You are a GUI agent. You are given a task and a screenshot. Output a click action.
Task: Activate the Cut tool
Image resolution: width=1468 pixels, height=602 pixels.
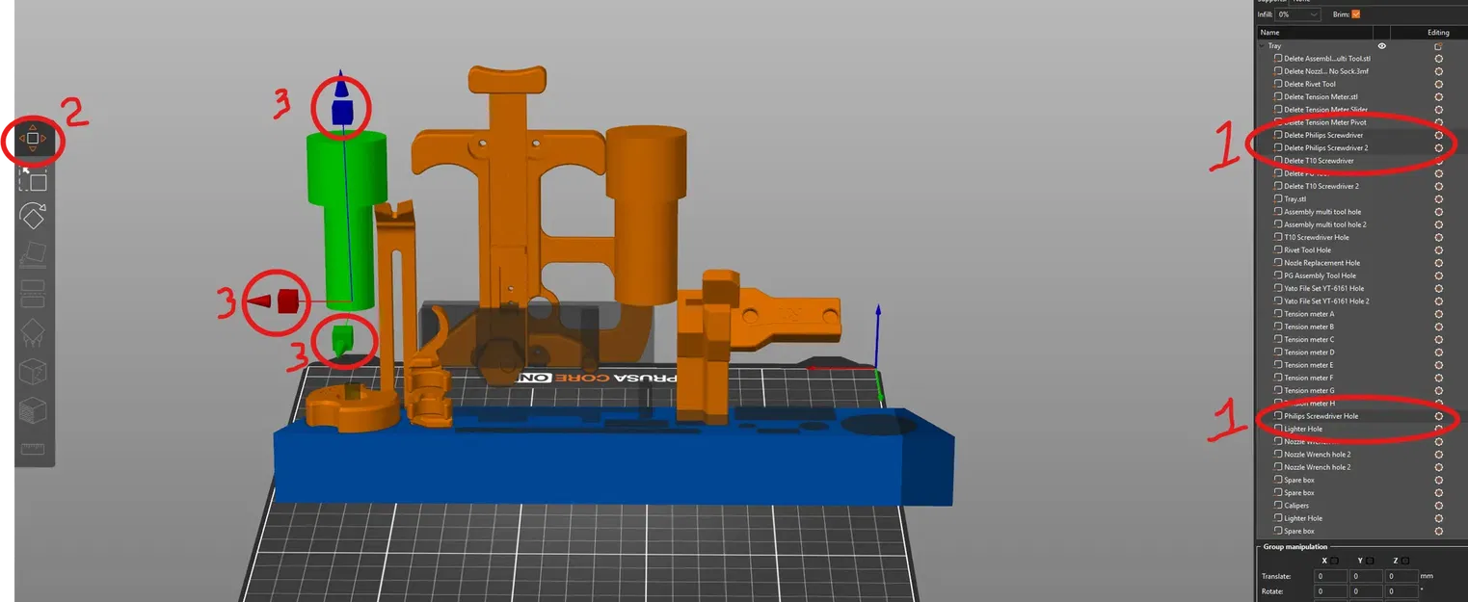(x=33, y=293)
